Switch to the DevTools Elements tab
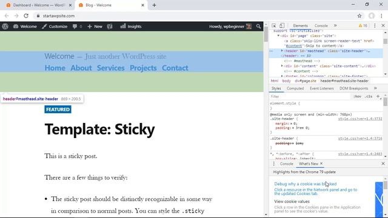Screen dimensions: 388x218 [300, 25]
